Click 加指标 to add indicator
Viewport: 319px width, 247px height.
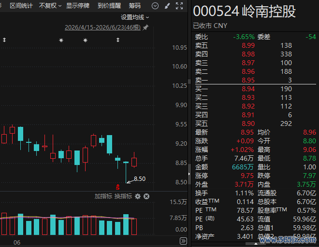pos(103,196)
